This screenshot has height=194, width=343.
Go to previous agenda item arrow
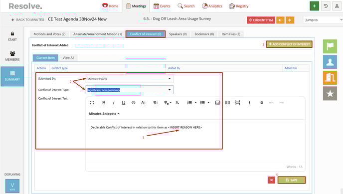coord(280,20)
